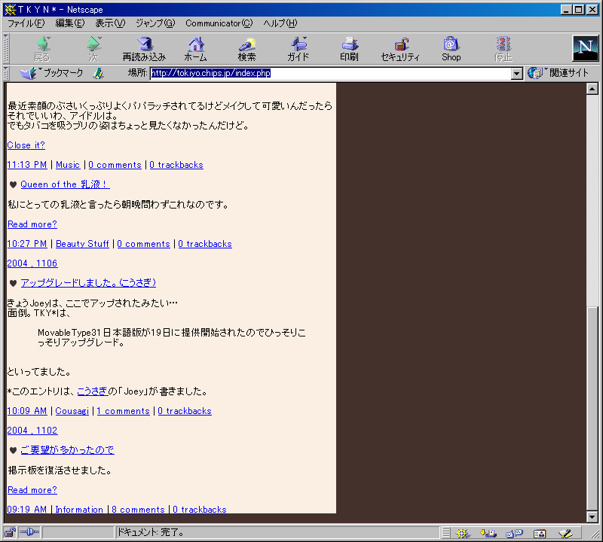Click the 'ドキュメント: 完了。' status text
Viewport: 603px width, 542px height.
150,532
